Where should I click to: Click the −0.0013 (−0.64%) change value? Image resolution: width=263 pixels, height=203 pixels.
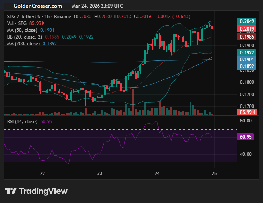click(172, 17)
